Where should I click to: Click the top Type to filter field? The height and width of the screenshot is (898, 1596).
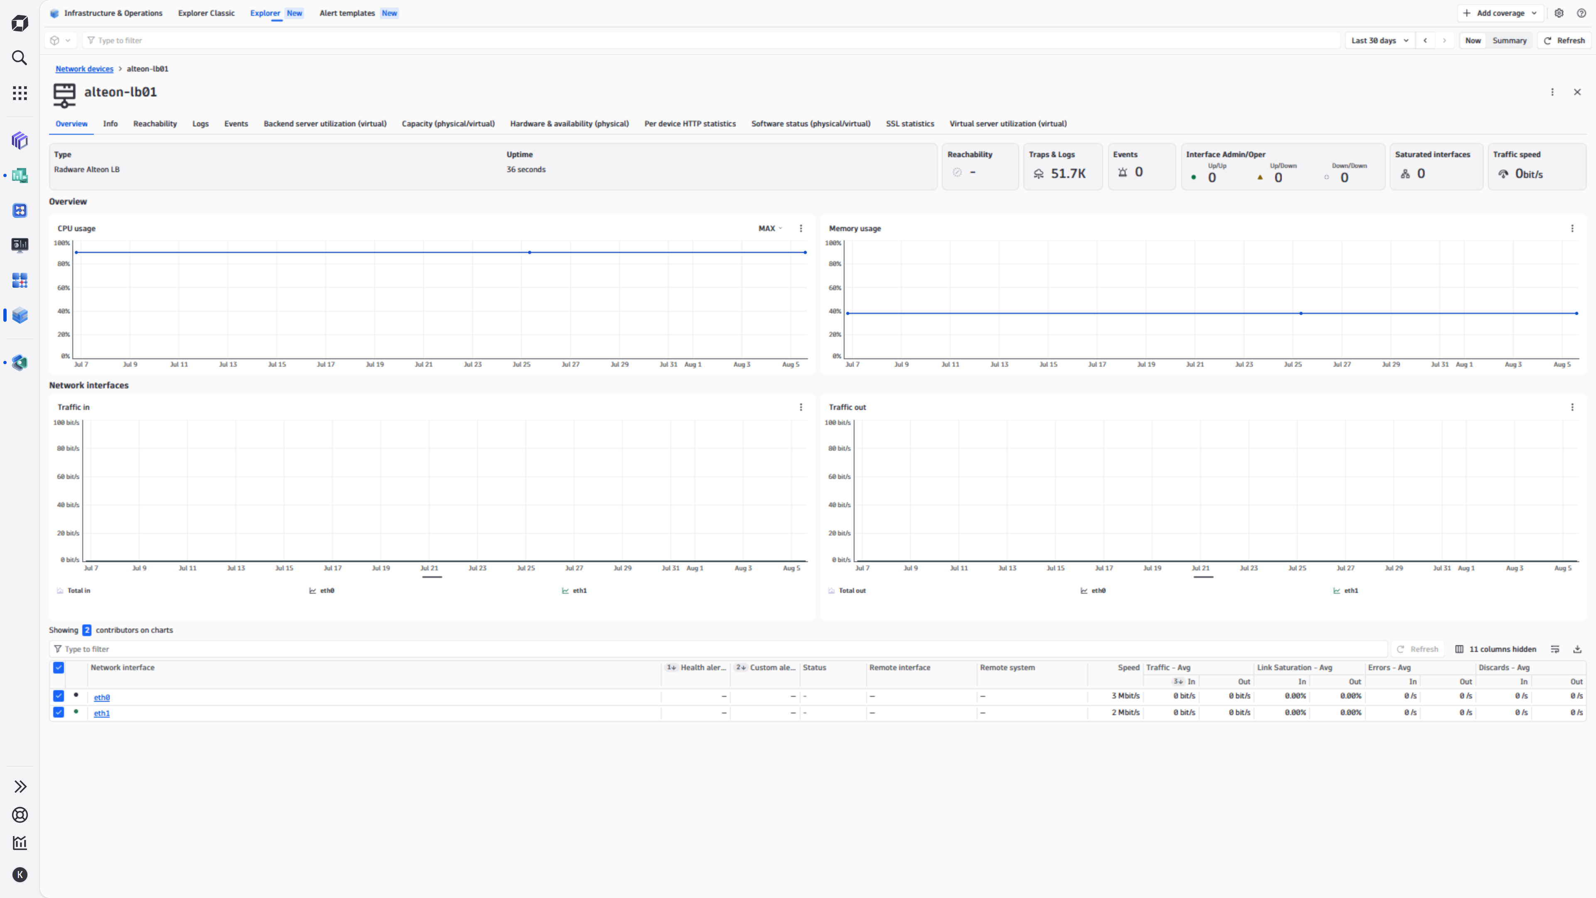tap(711, 40)
